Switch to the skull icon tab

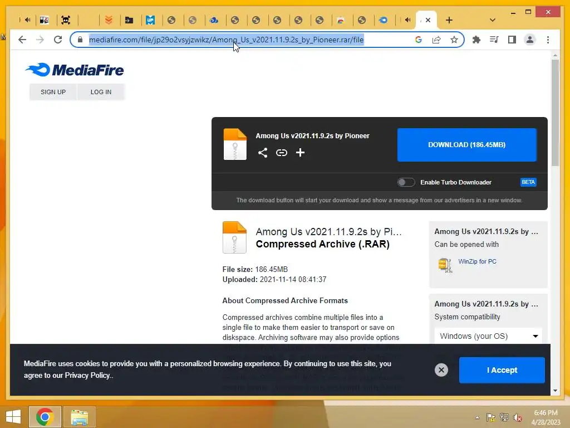[66, 20]
